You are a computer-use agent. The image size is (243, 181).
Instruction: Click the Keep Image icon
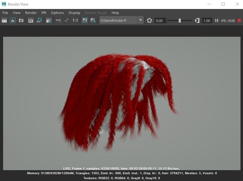(x=85, y=20)
